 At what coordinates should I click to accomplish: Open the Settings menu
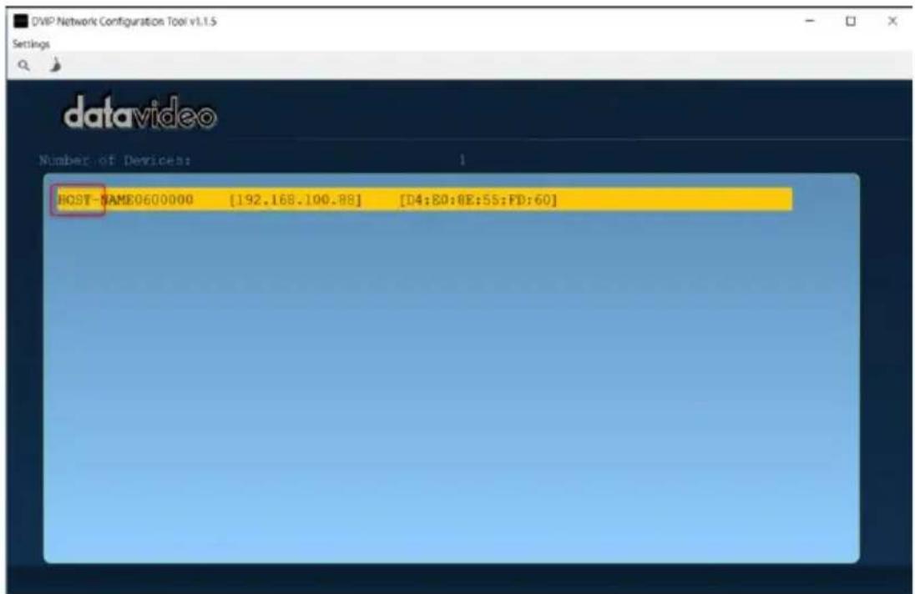click(x=32, y=44)
